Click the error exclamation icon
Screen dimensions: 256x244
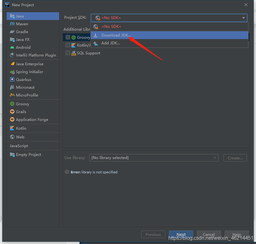coord(67,172)
